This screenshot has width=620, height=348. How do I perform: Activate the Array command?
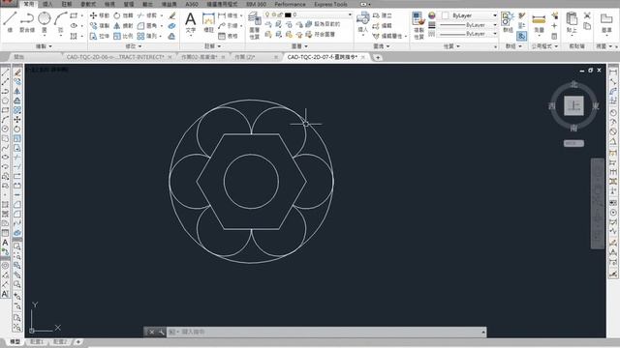point(147,36)
